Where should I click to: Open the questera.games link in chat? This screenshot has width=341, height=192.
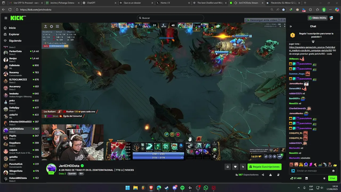click(x=312, y=49)
